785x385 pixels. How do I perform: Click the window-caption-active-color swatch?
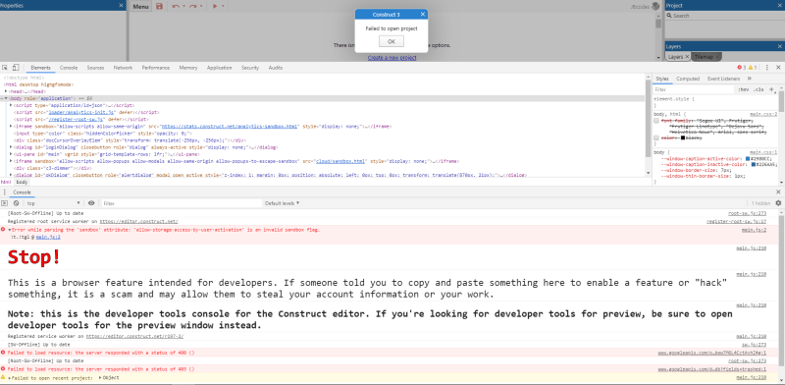[x=748, y=158]
